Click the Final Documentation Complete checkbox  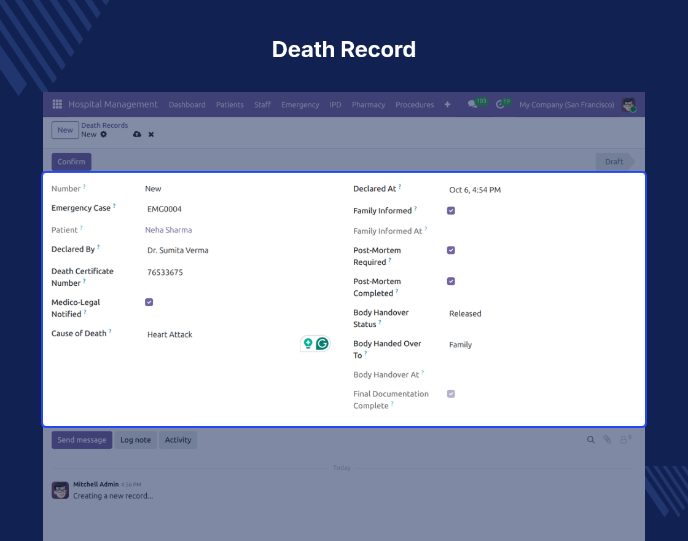pos(451,393)
